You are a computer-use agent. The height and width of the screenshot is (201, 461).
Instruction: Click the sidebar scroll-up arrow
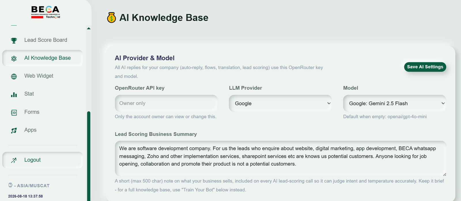tap(89, 28)
